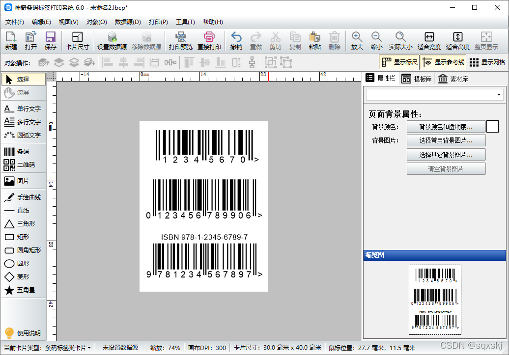Click the 直接打印 direct print icon
Image resolution: width=509 pixels, height=355 pixels.
tap(209, 41)
